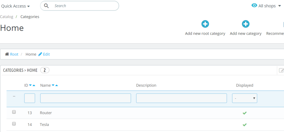Click the Catalog breadcrumb
The image size is (284, 132).
[x=7, y=17]
